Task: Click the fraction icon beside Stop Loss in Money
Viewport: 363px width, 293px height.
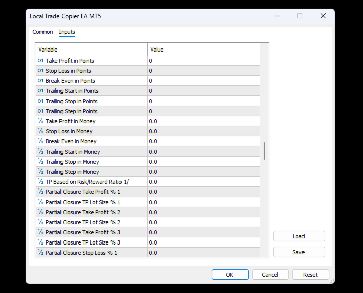Action: [40, 131]
